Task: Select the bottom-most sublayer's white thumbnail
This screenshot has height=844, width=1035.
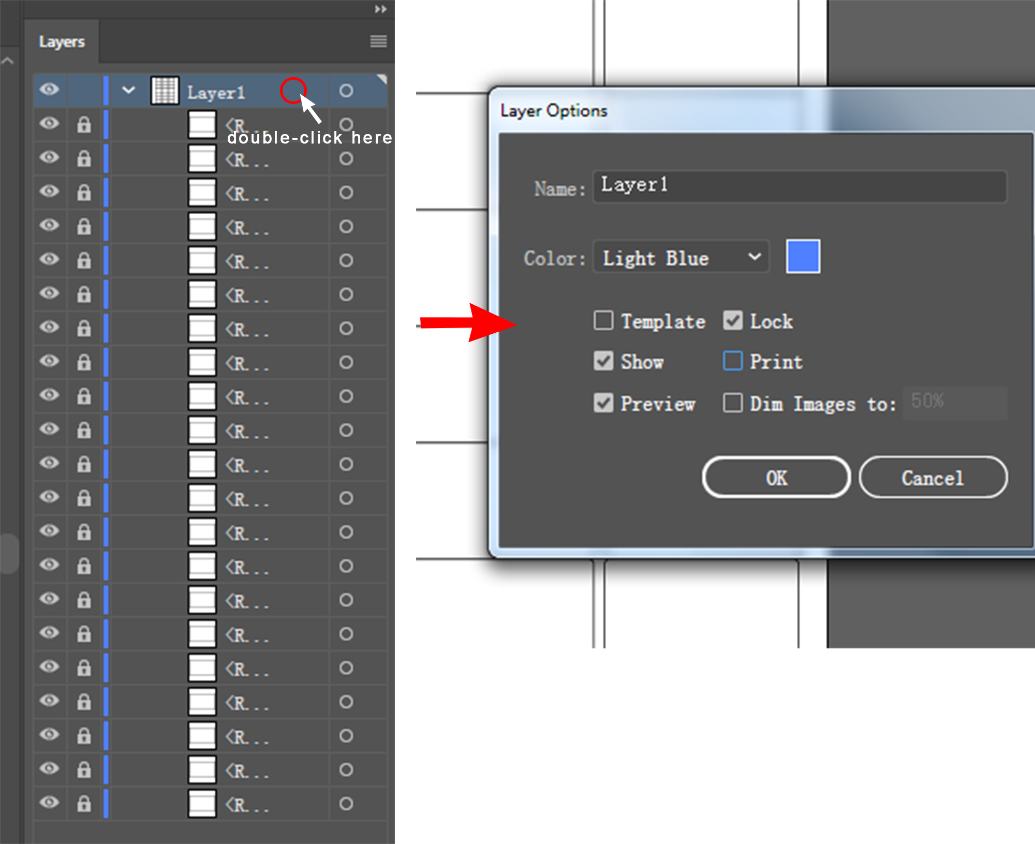Action: click(202, 804)
